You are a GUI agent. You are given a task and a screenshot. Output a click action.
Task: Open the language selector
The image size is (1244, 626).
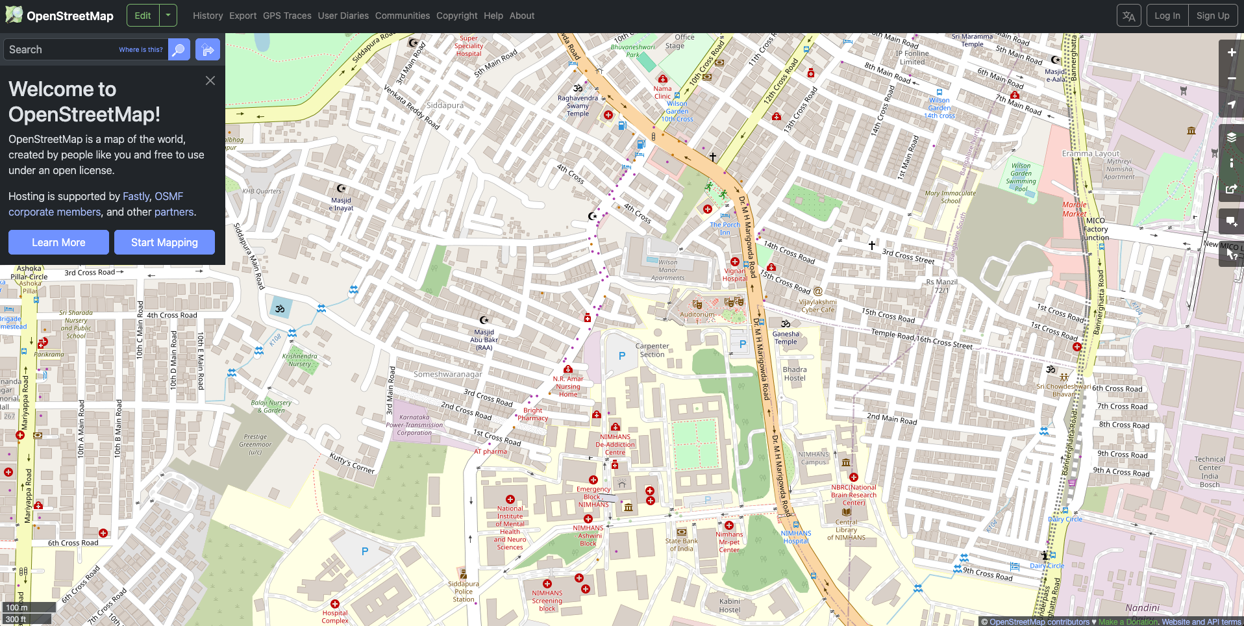click(x=1128, y=16)
